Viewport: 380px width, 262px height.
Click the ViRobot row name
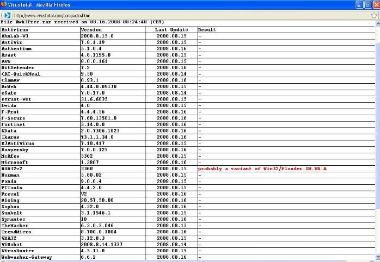click(11, 245)
